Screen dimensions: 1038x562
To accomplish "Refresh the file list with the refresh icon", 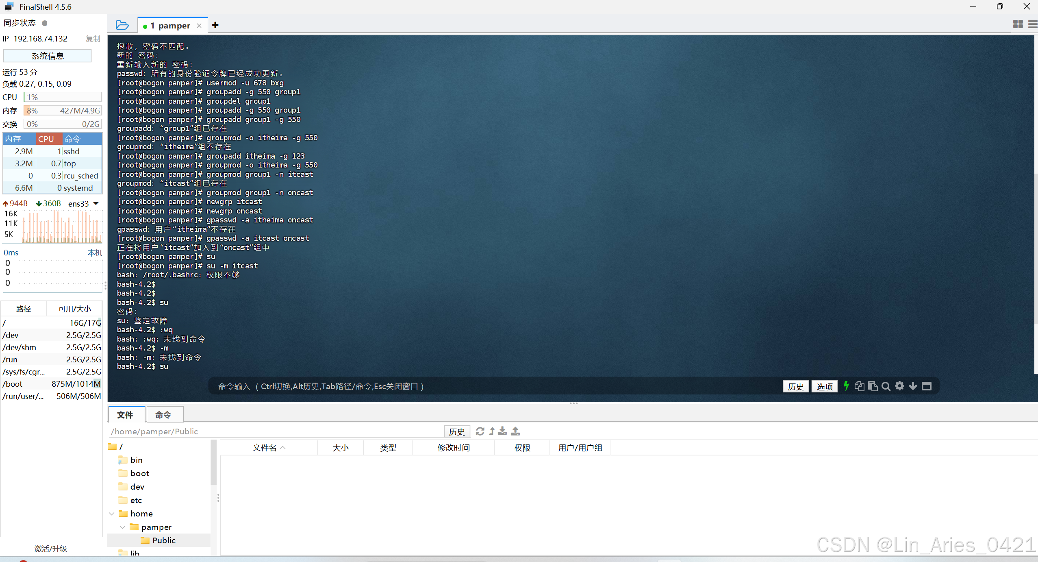I will pos(480,431).
